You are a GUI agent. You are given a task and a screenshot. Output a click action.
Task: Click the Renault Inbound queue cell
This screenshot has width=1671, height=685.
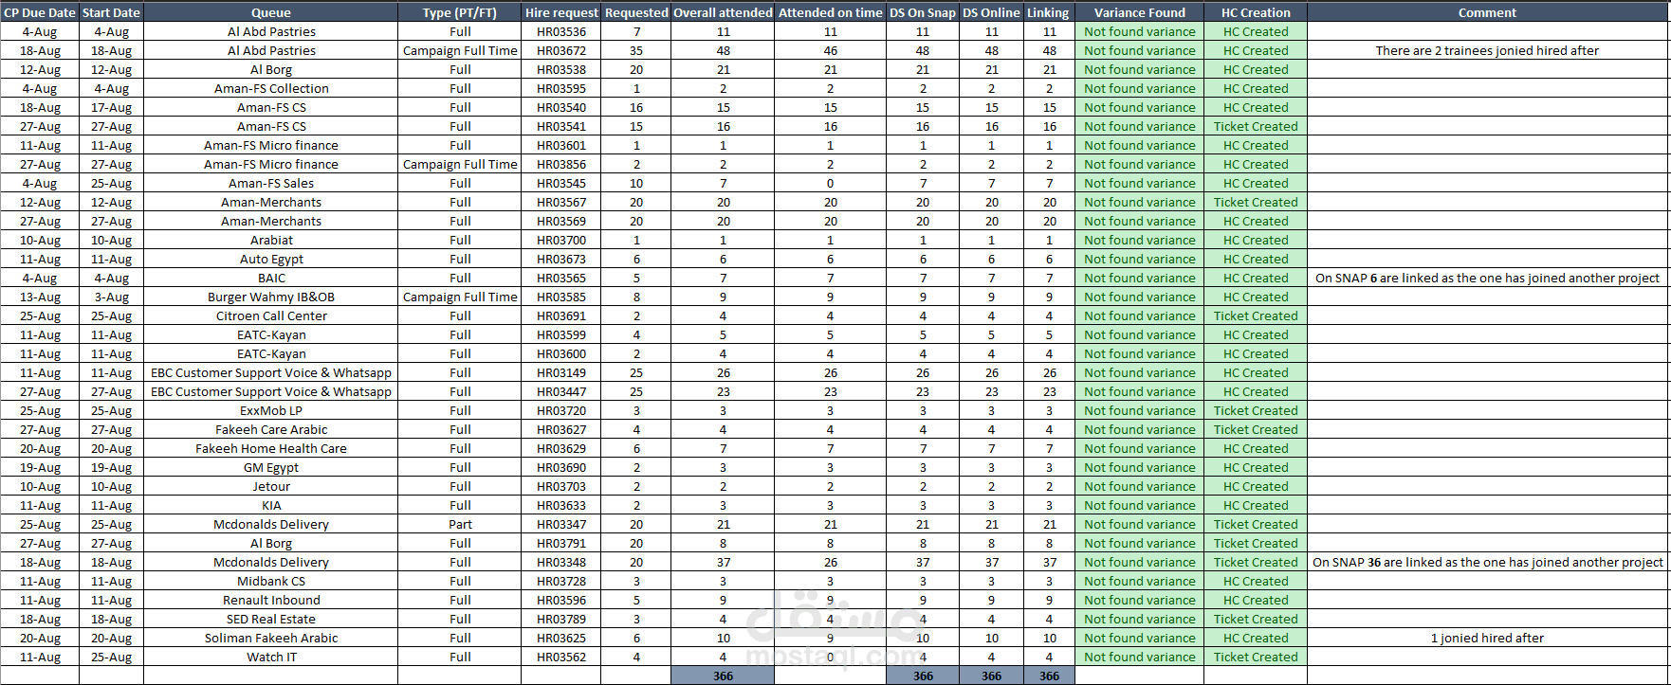[271, 600]
